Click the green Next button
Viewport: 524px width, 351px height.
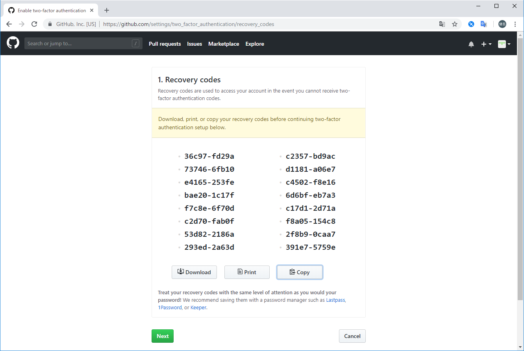[162, 336]
